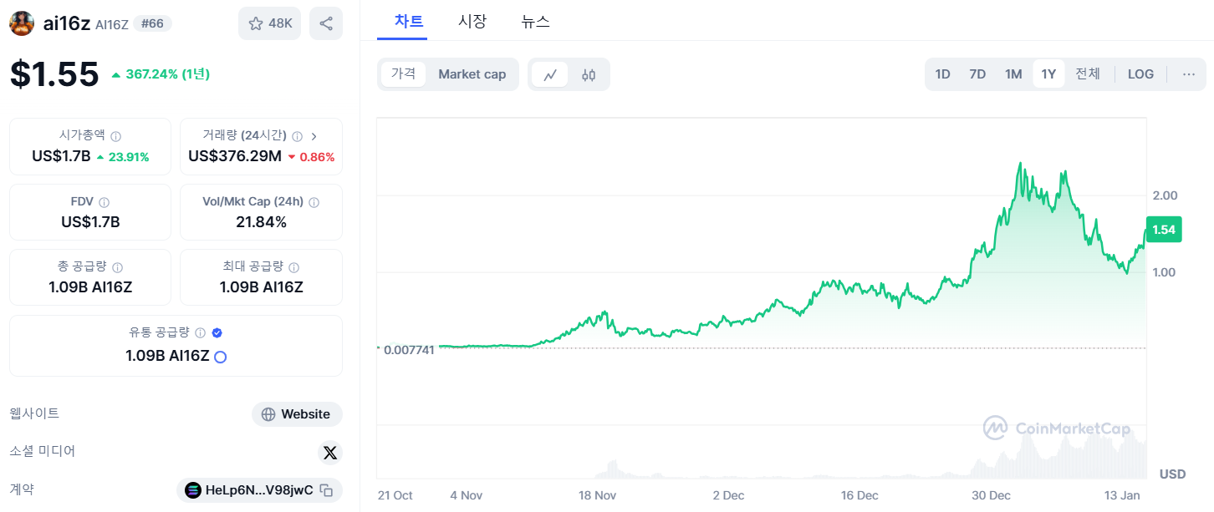This screenshot has width=1214, height=512.
Task: Open the chart's more options menu
Action: tap(1189, 74)
